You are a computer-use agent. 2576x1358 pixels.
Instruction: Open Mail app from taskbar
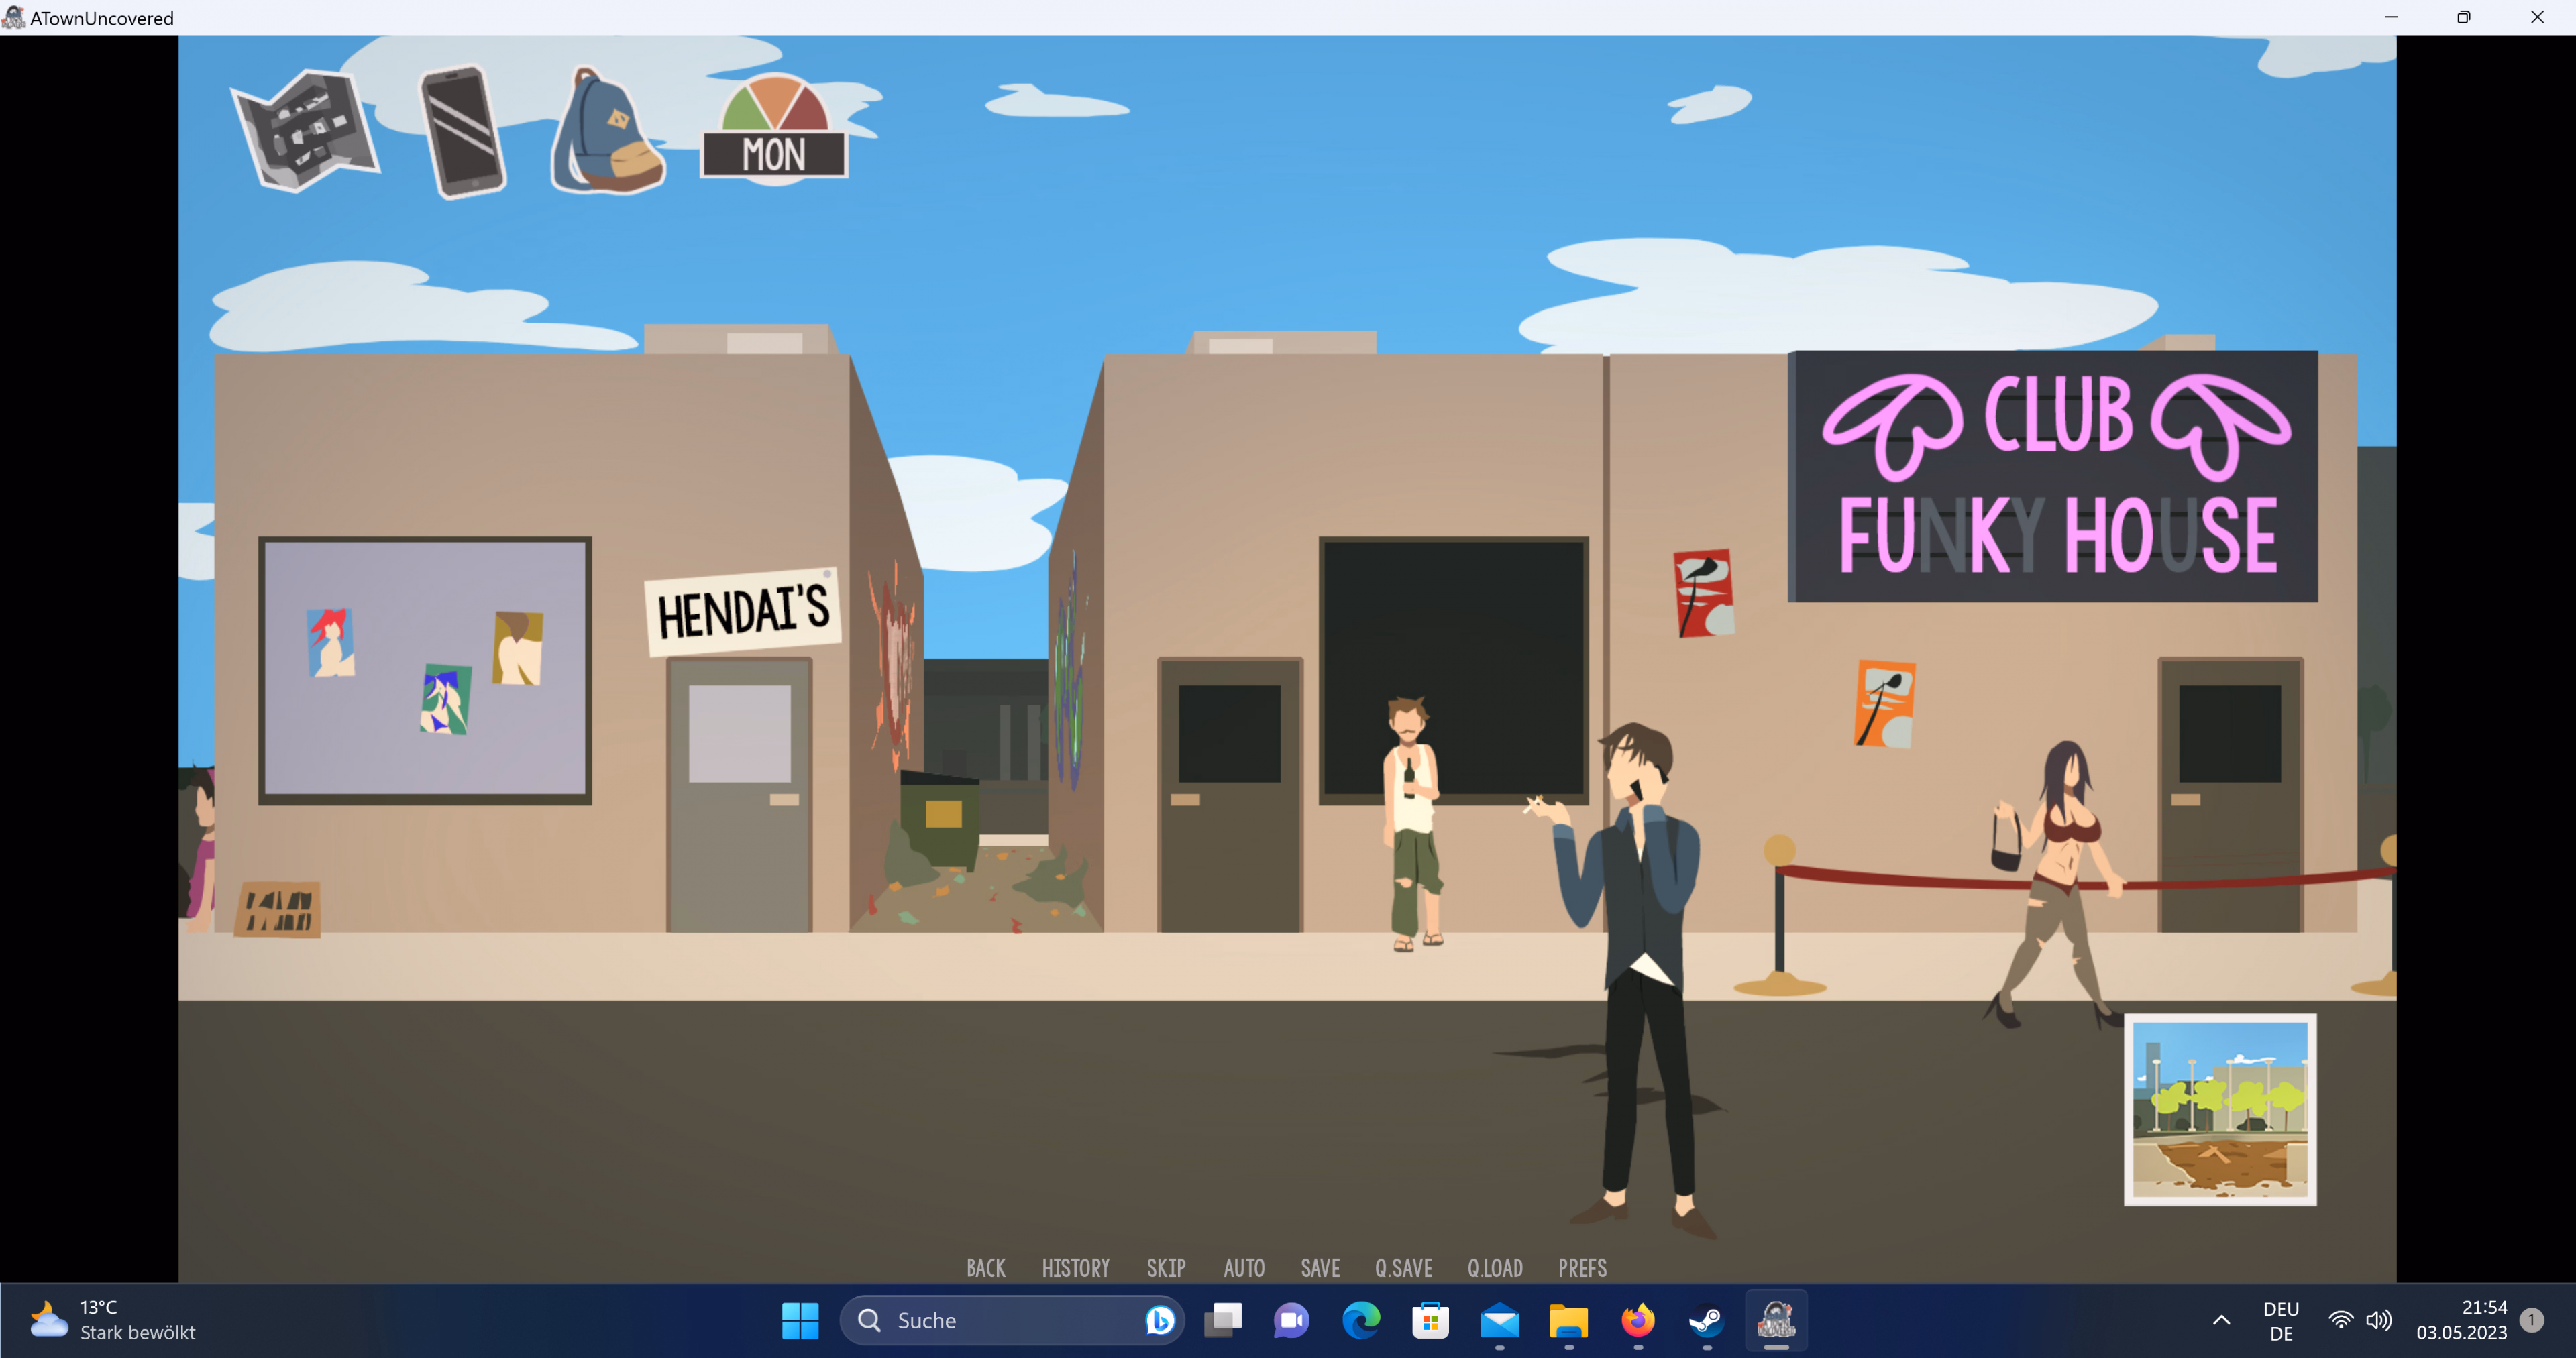pyautogui.click(x=1500, y=1321)
